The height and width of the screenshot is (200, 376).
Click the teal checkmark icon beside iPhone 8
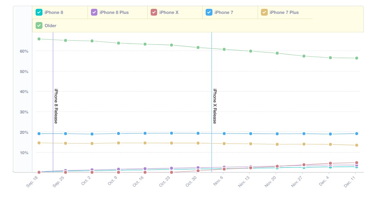click(x=39, y=12)
